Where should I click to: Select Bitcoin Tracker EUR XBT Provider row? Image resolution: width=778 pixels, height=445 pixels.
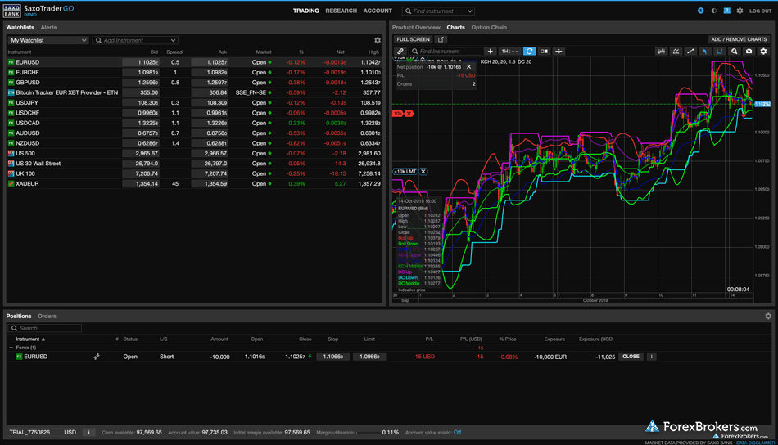point(193,92)
